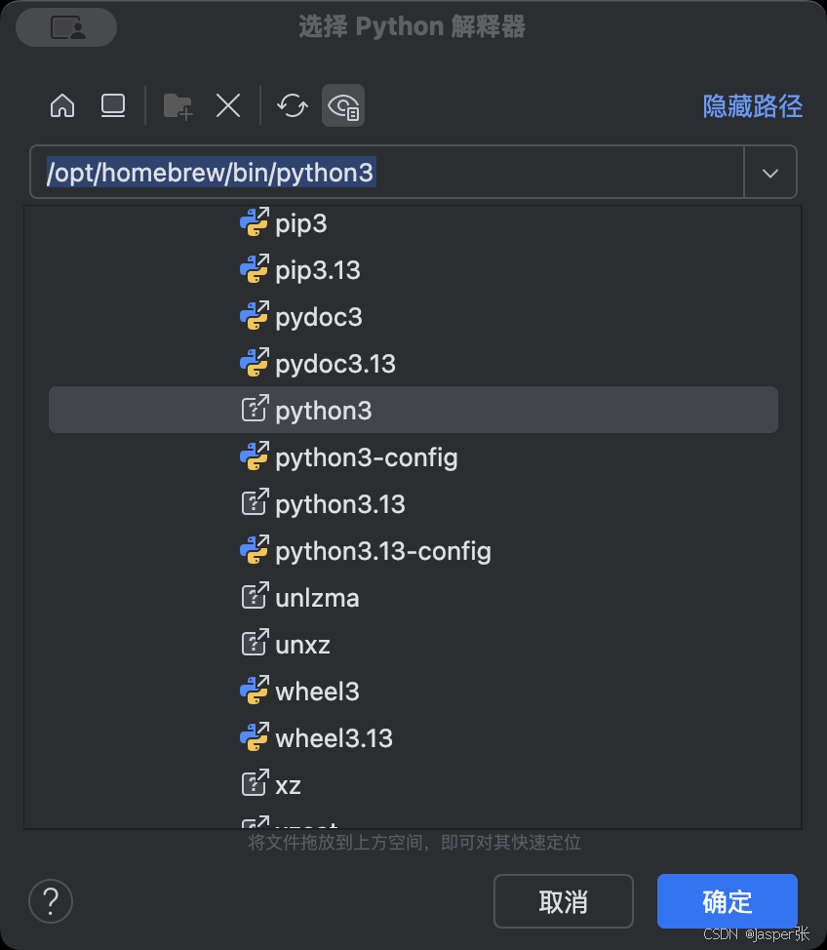827x950 pixels.
Task: Click the delete X toolbar icon
Action: point(228,106)
